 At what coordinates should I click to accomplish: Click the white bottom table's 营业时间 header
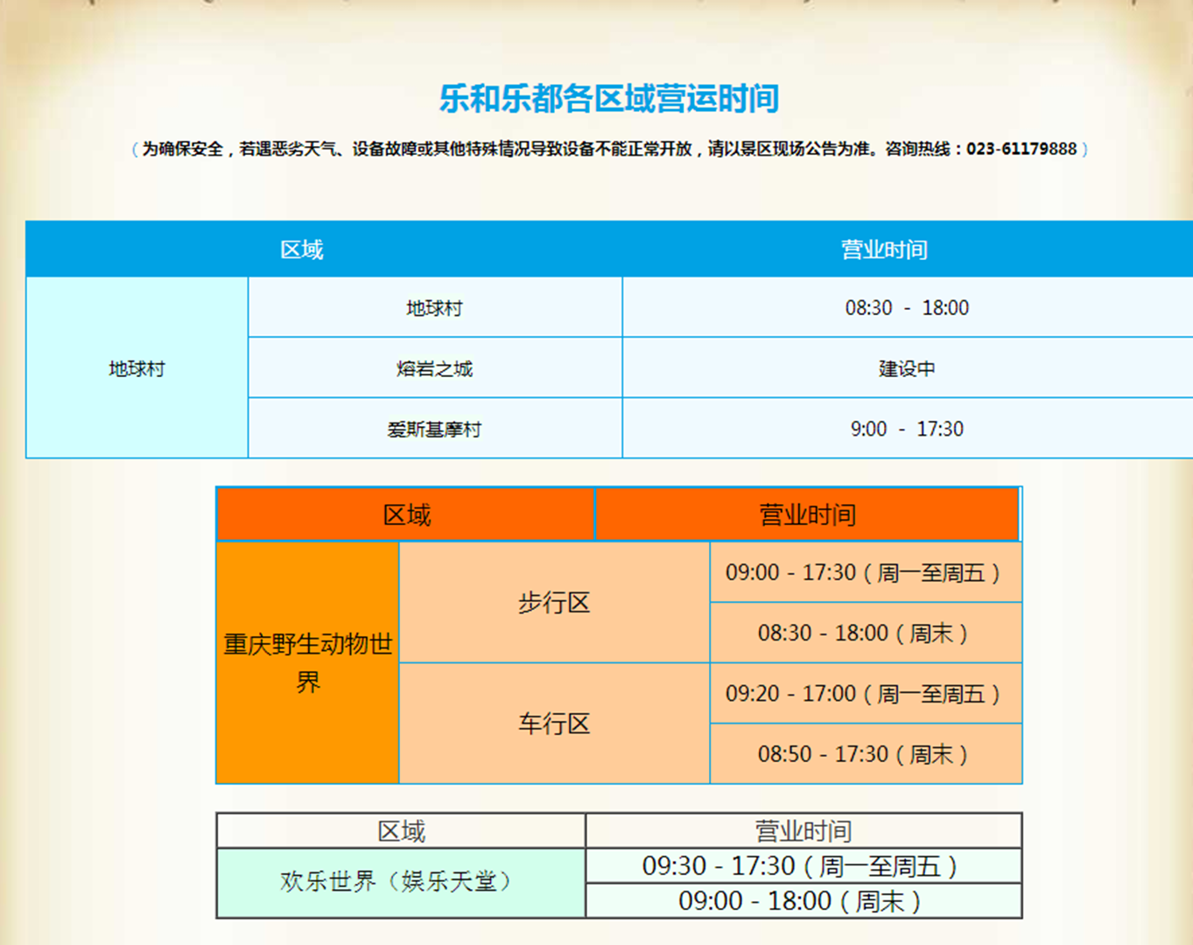(804, 830)
